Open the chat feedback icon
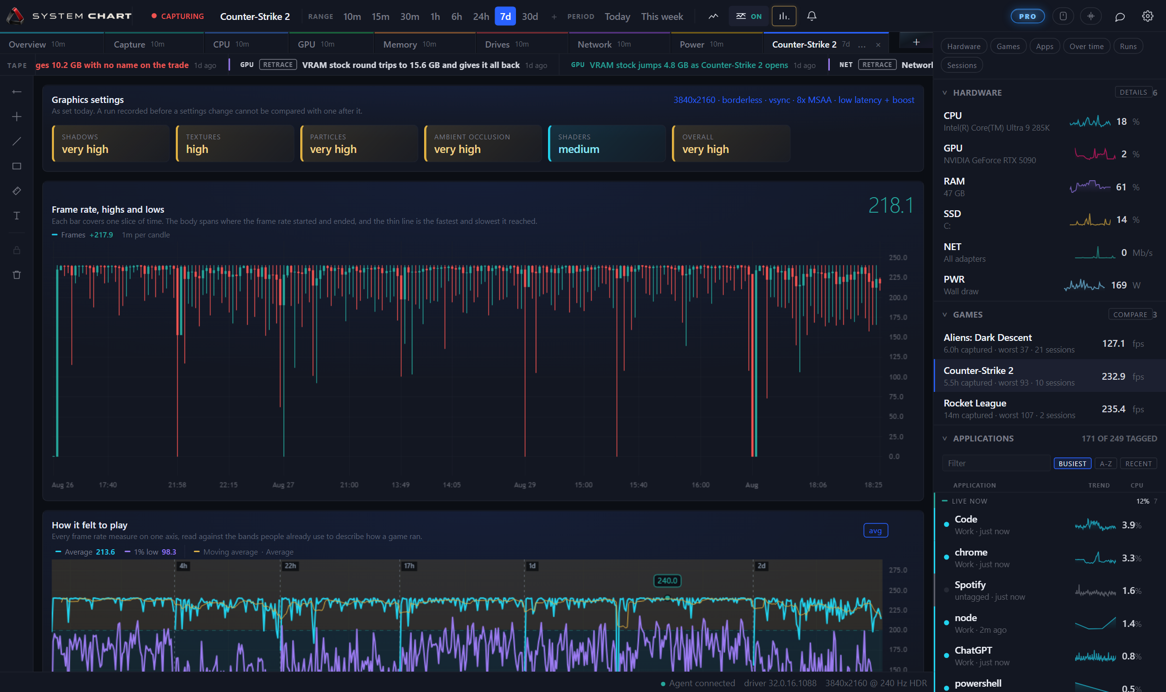Screen dimensions: 1166x692 click(1120, 17)
